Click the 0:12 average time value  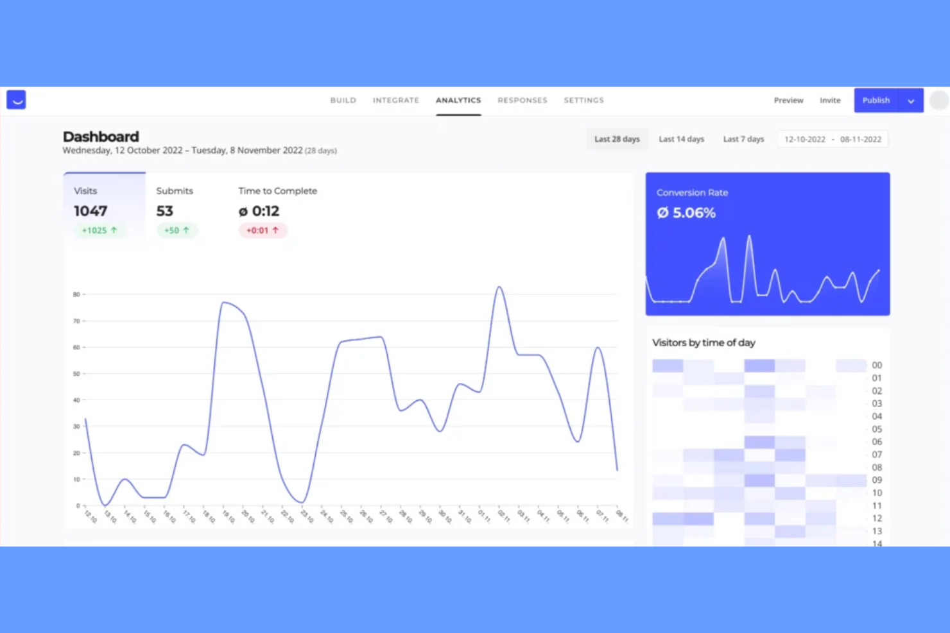[259, 211]
